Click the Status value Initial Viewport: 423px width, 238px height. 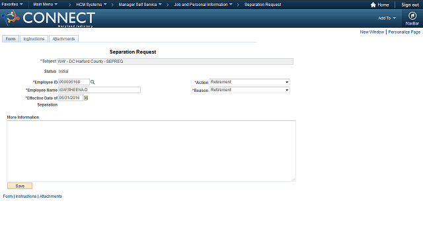click(x=63, y=71)
